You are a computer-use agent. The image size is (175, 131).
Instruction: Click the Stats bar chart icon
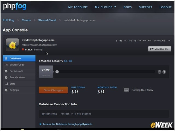[x=6, y=84]
